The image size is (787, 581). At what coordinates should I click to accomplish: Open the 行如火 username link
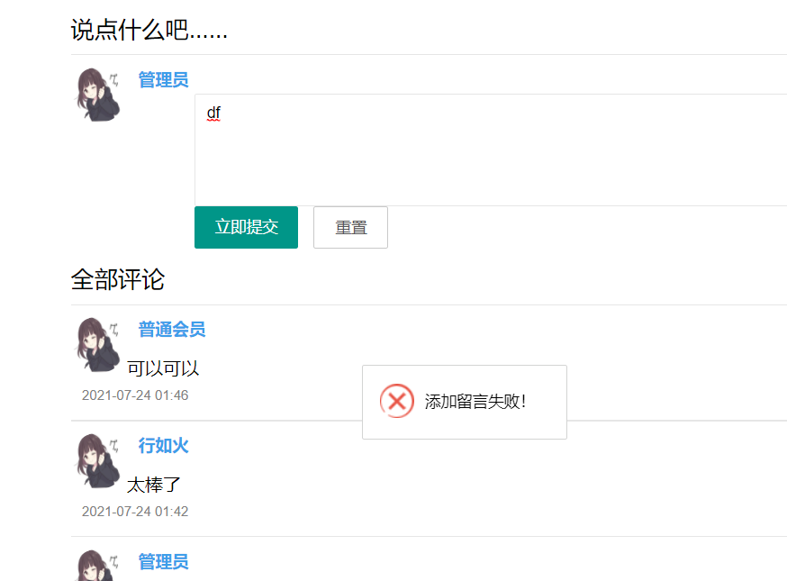point(163,445)
